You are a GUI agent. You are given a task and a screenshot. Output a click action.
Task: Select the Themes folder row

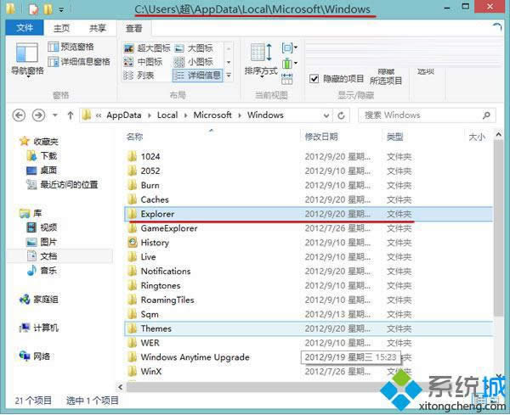pos(309,328)
